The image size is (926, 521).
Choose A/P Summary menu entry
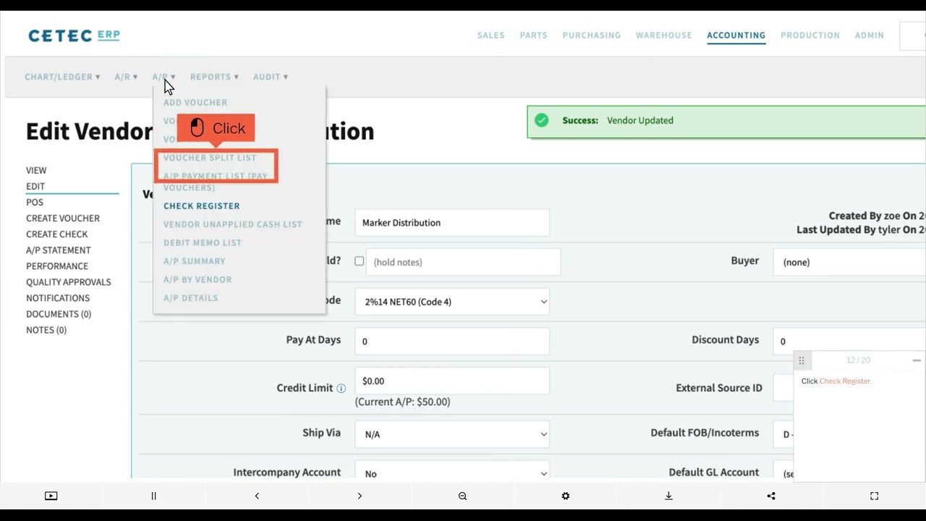tap(194, 261)
